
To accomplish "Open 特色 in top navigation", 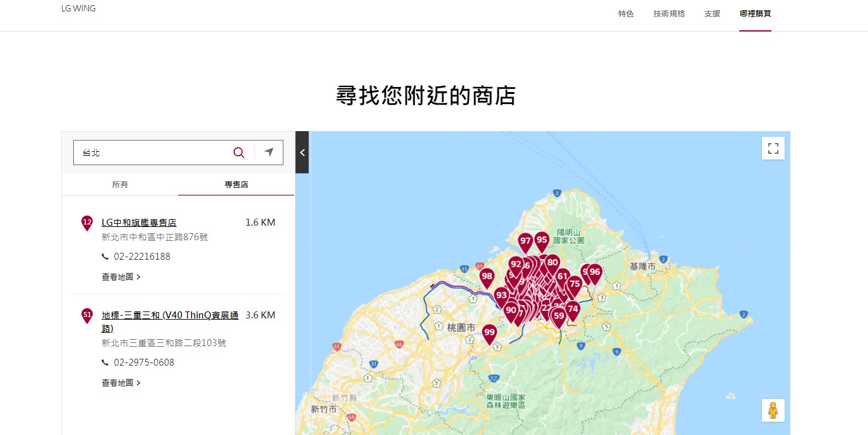I will click(626, 14).
